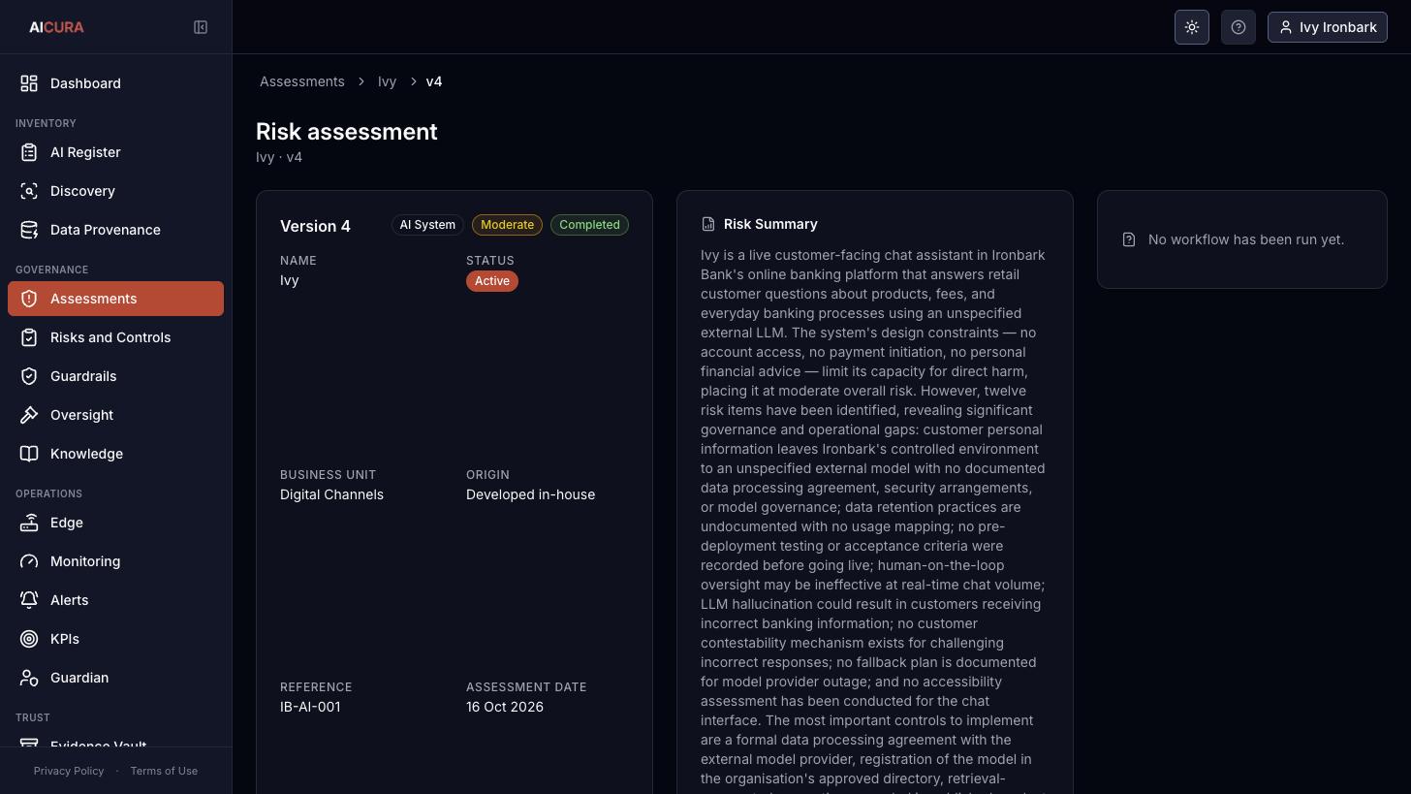Image resolution: width=1411 pixels, height=794 pixels.
Task: Click the Oversight gavel icon
Action: point(29,415)
